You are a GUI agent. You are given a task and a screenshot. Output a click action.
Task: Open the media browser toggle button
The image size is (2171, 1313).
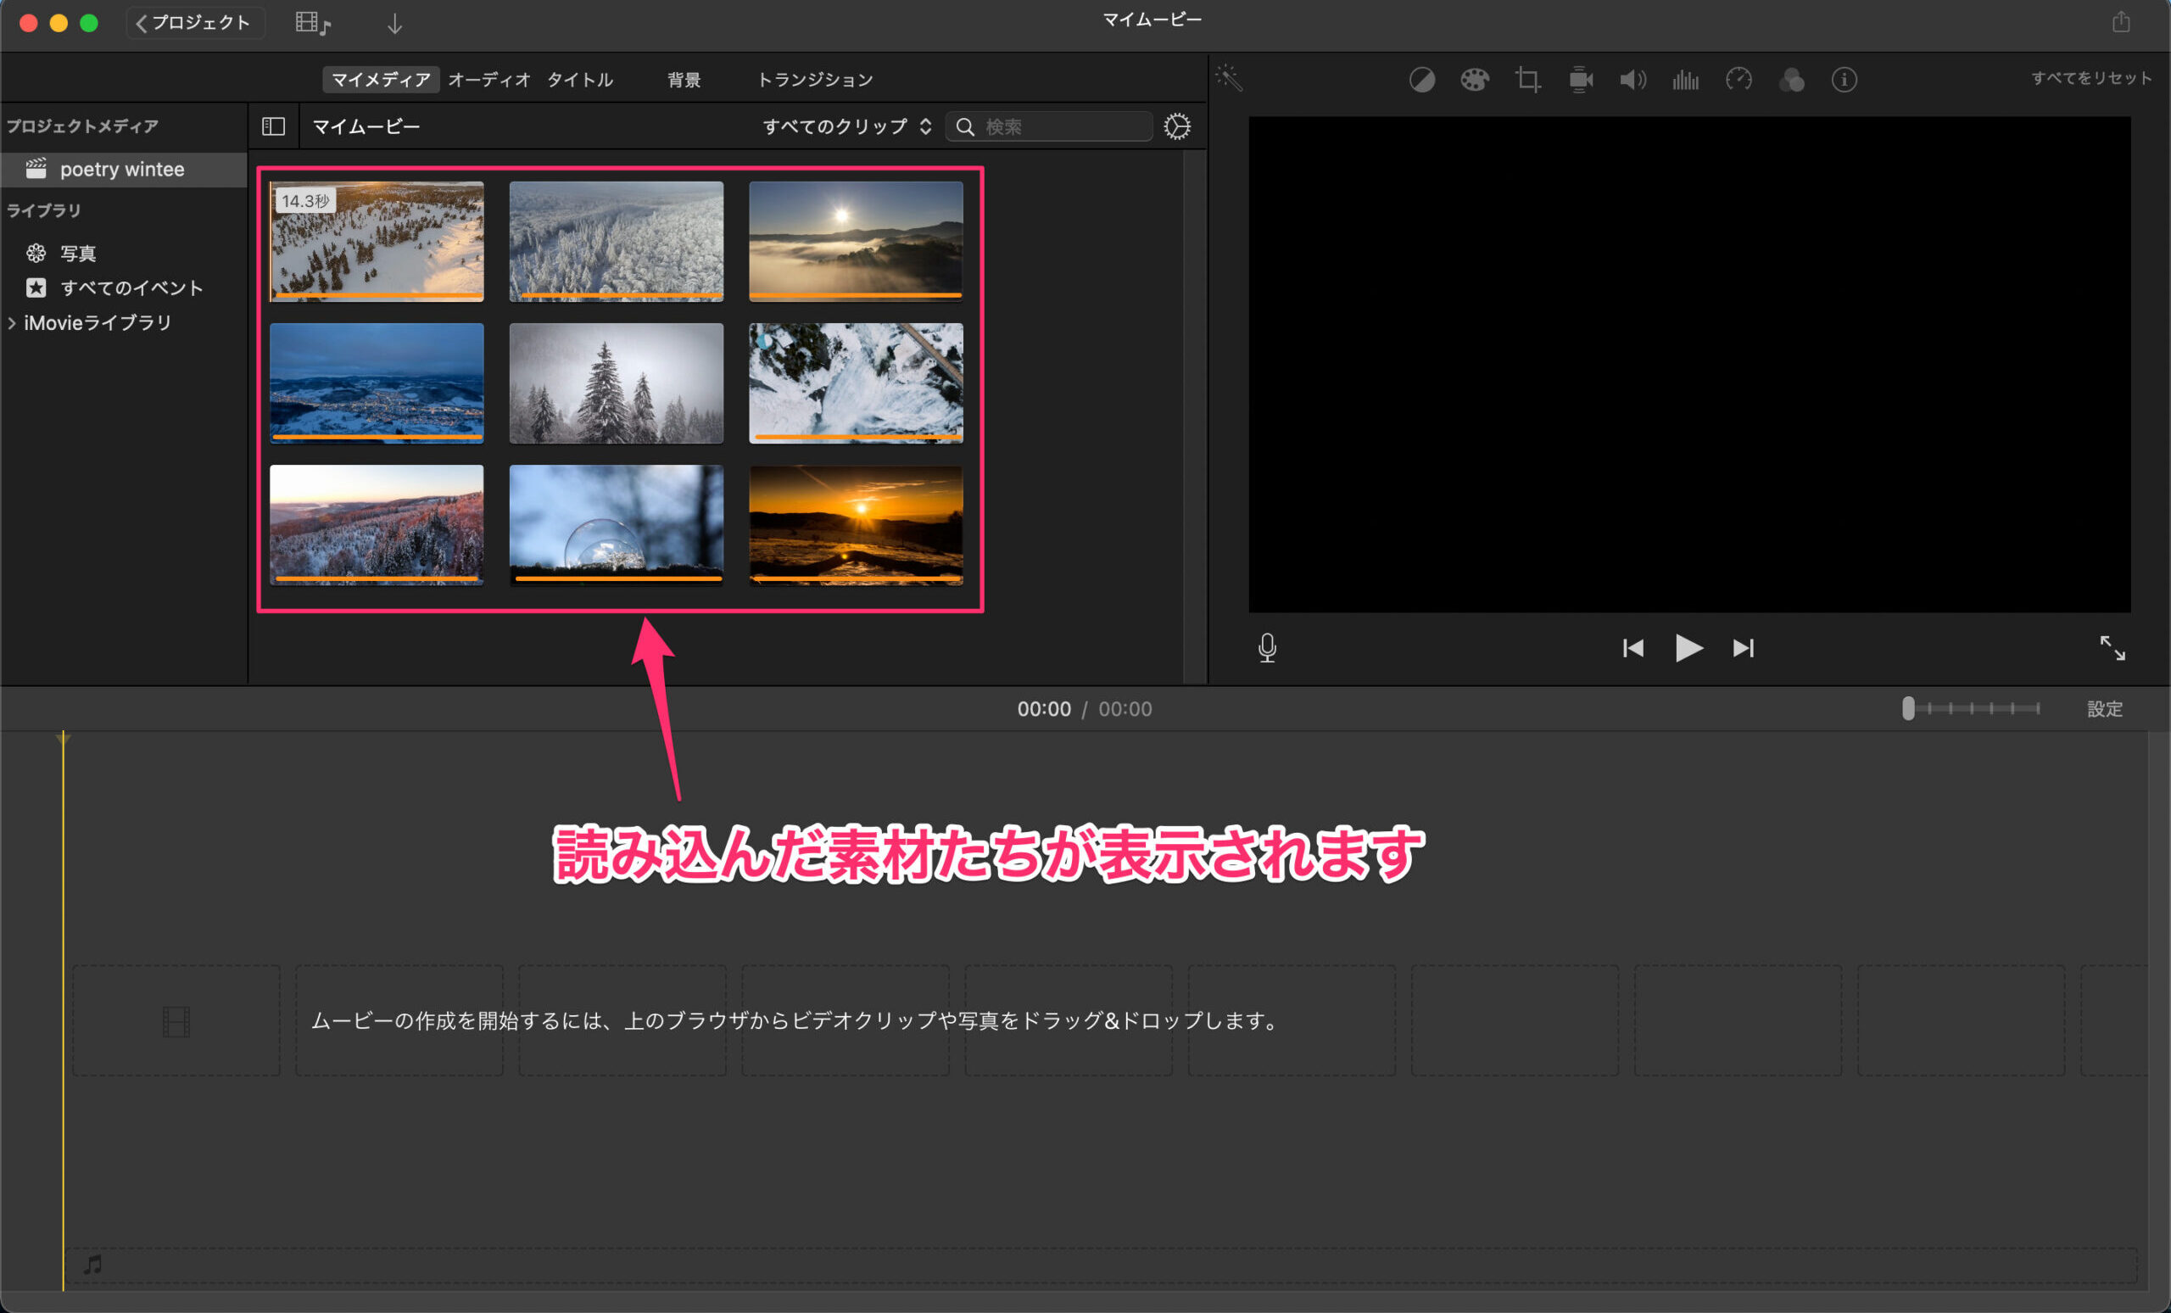click(x=312, y=23)
